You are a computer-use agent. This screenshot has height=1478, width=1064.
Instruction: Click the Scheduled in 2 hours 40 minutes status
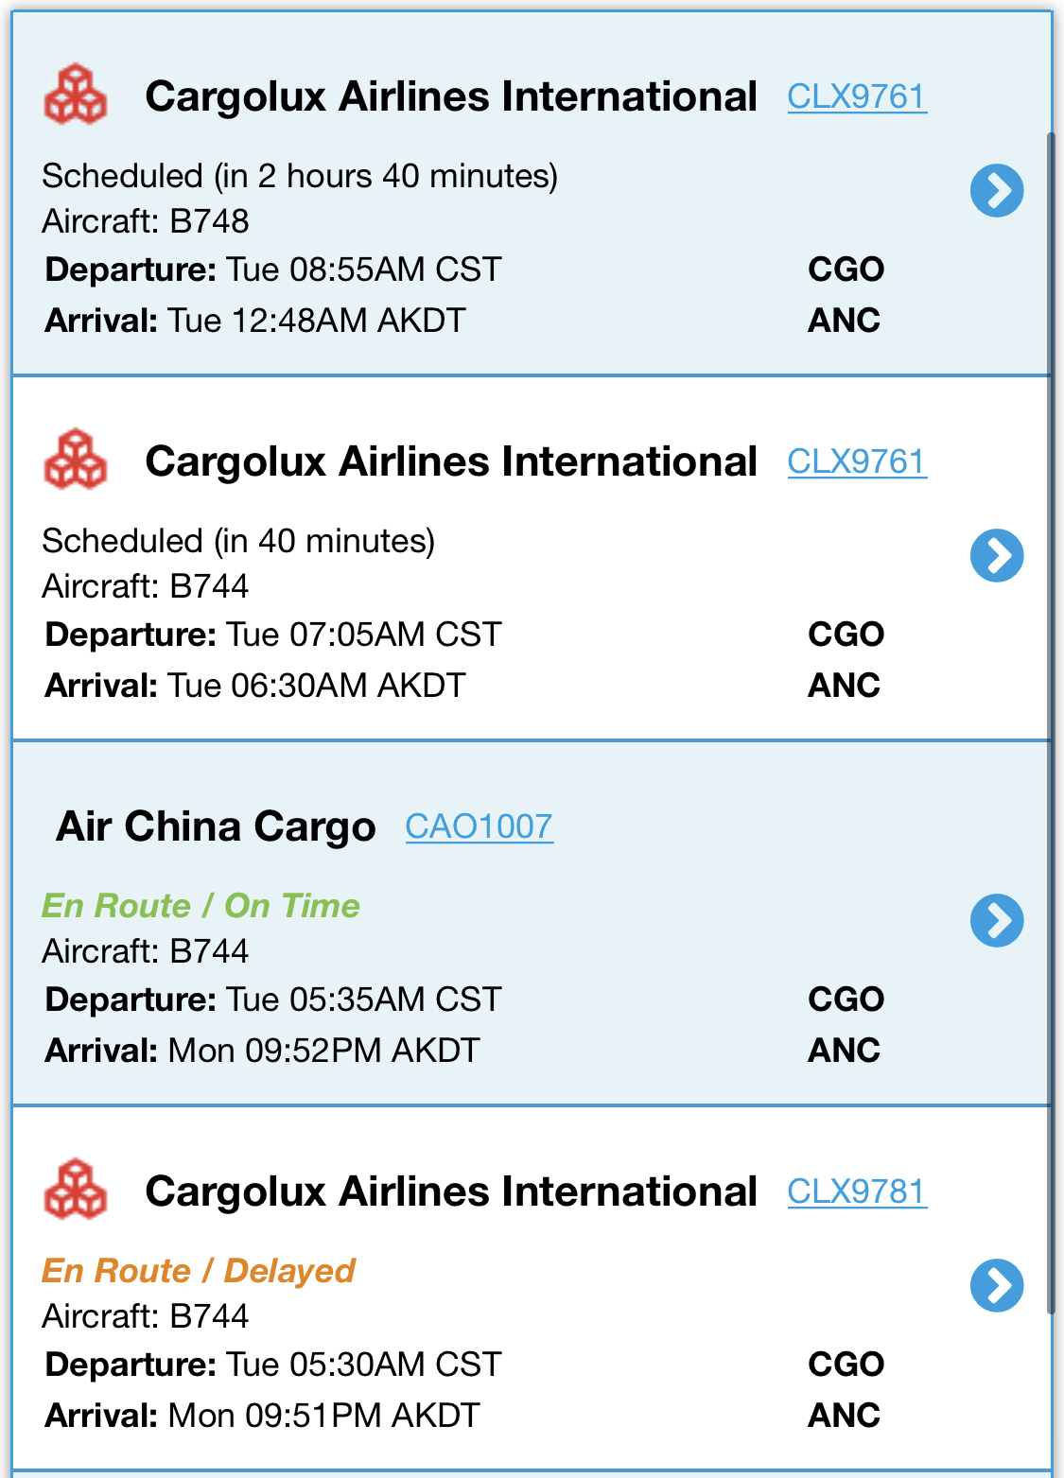(x=300, y=176)
